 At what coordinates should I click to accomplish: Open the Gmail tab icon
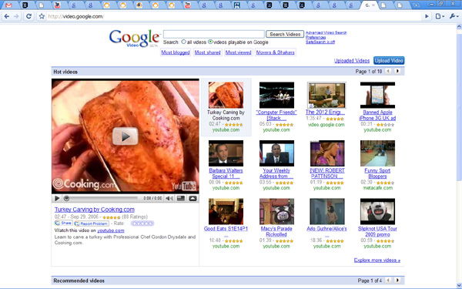(8, 5)
